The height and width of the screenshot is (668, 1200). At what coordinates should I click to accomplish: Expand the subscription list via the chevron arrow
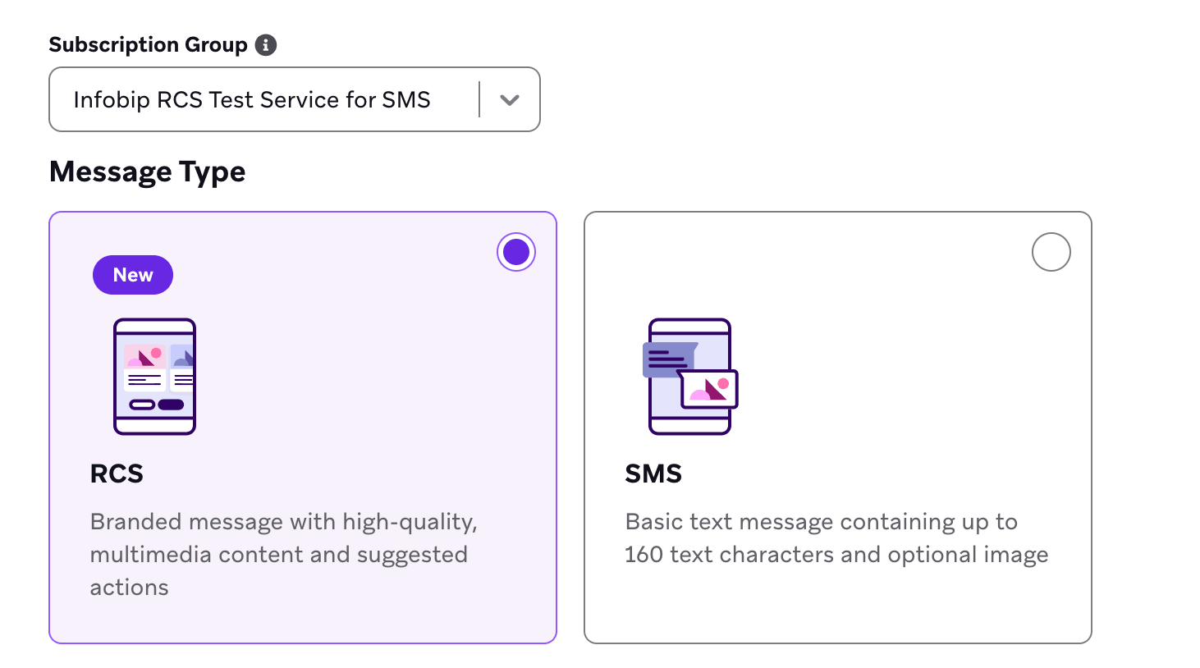coord(509,99)
